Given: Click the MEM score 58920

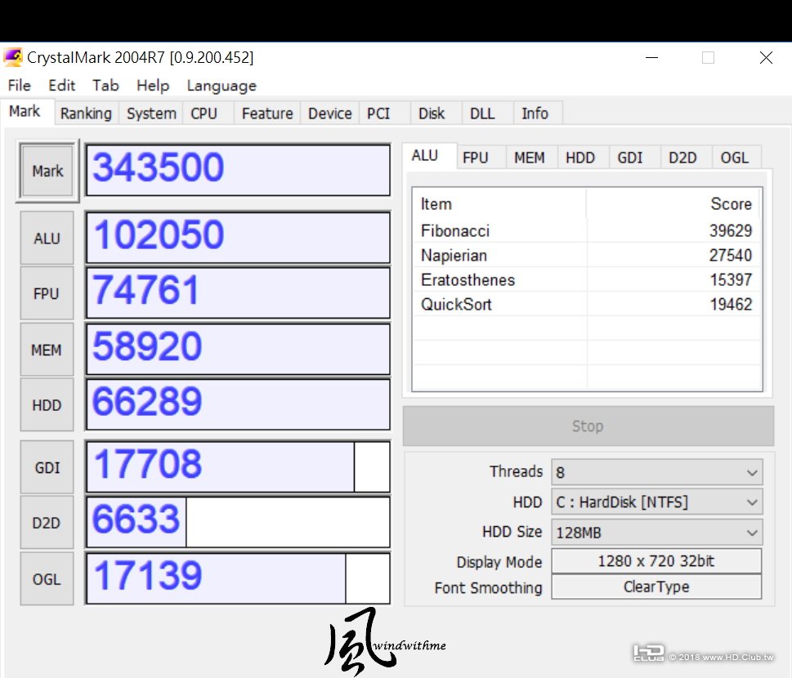Looking at the screenshot, I should [x=238, y=350].
